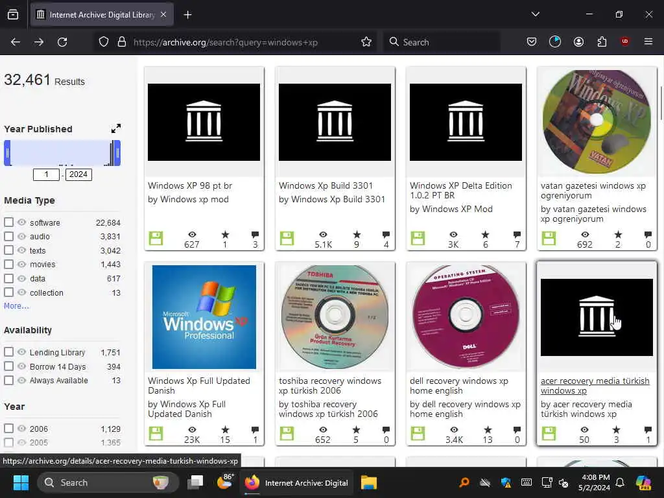Open File Explorer from the taskbar
The image size is (664, 498).
pos(369,482)
